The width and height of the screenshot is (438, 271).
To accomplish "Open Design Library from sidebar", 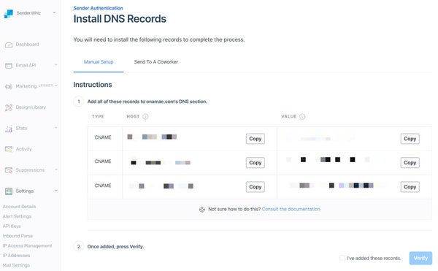I will click(31, 107).
